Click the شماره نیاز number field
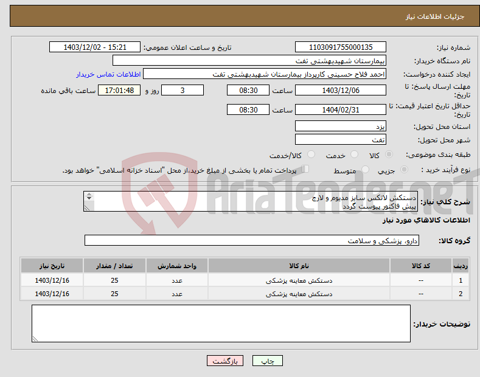This screenshot has height=377, width=480. [x=341, y=47]
